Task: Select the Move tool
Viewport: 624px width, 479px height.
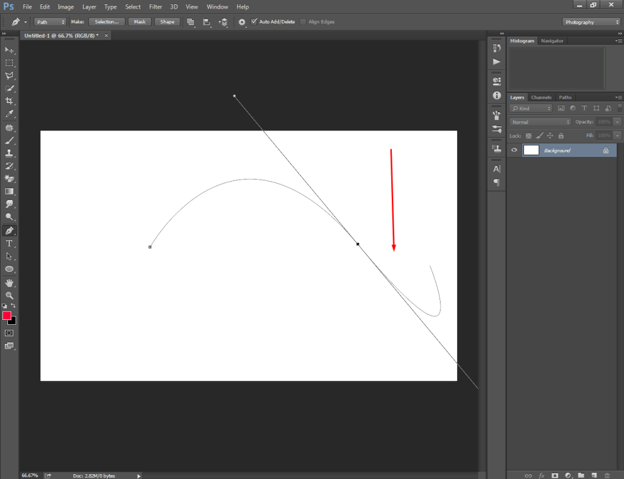Action: 9,50
